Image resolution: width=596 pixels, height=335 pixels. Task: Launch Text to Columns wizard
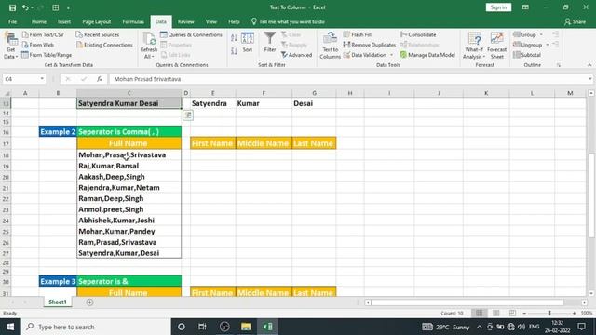click(x=330, y=46)
